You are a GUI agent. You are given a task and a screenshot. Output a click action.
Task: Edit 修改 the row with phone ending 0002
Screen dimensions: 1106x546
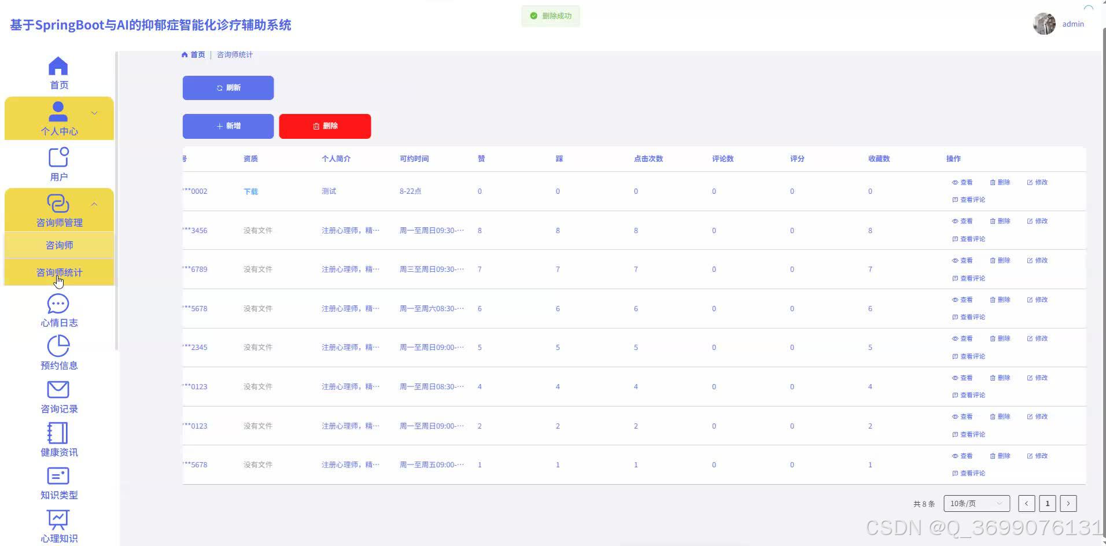(1037, 182)
